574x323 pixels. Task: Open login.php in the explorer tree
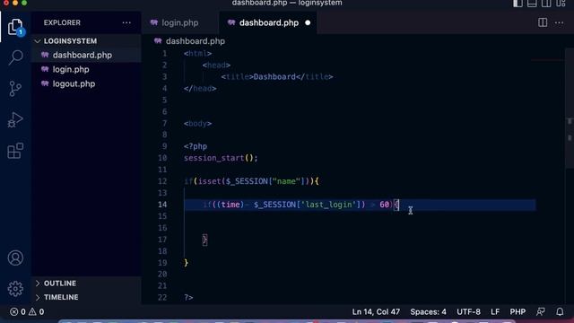point(71,69)
